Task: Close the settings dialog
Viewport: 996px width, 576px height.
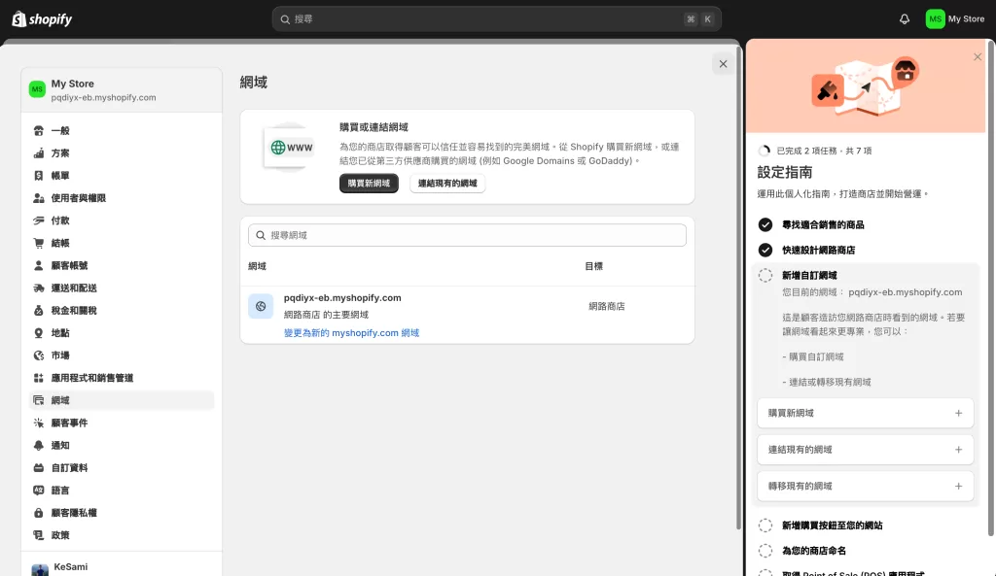Action: point(723,64)
